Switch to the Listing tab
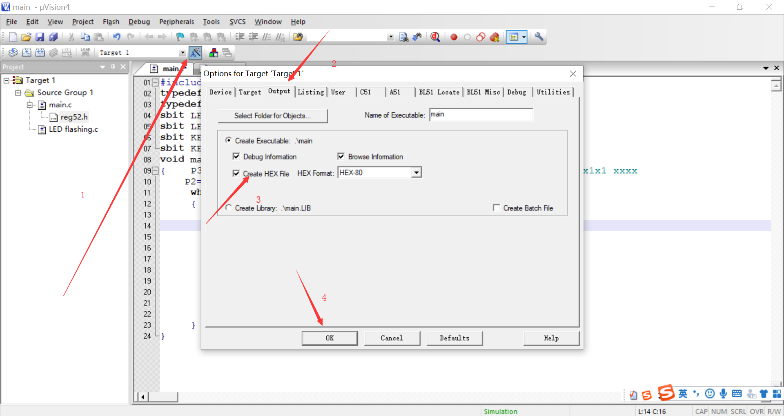 311,92
